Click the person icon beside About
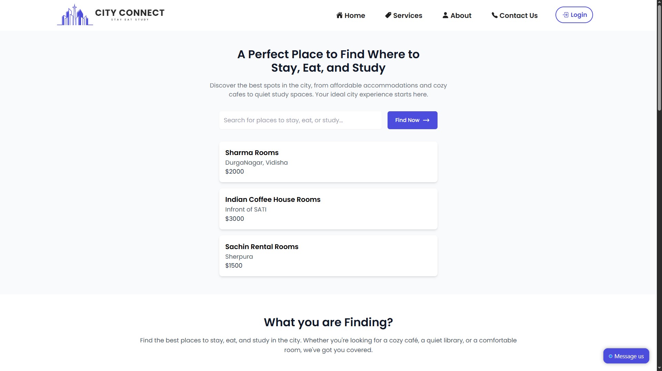The image size is (662, 371). point(445,15)
